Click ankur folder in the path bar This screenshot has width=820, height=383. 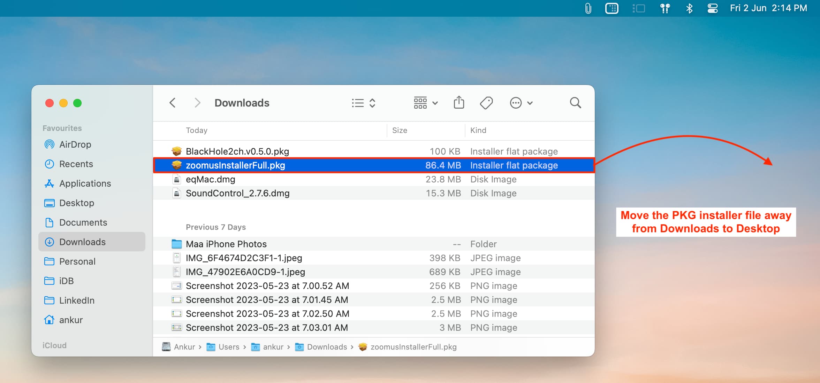(267, 347)
